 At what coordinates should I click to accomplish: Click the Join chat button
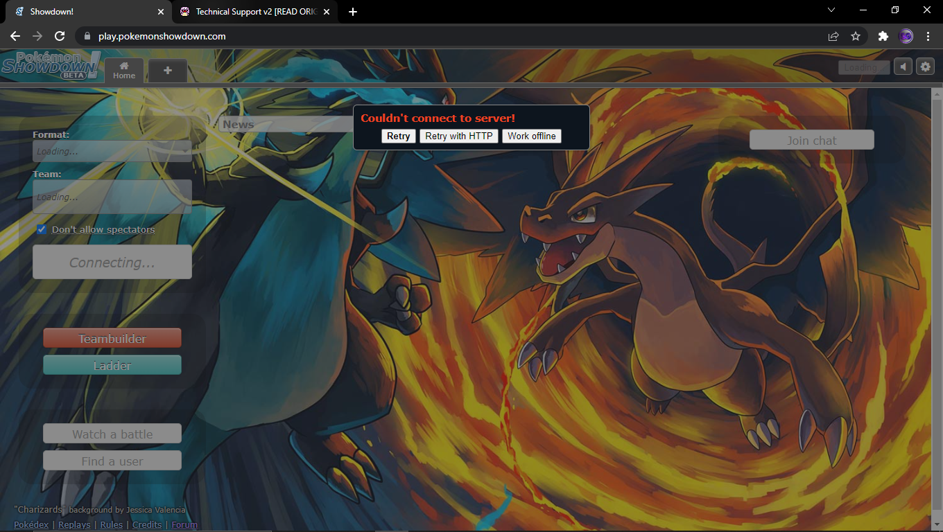point(812,140)
